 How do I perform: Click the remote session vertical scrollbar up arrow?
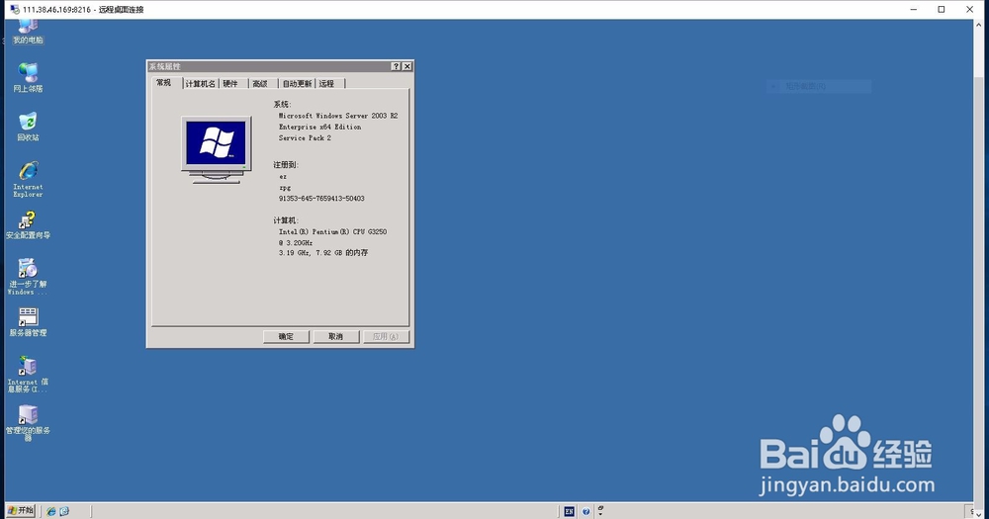pos(978,24)
